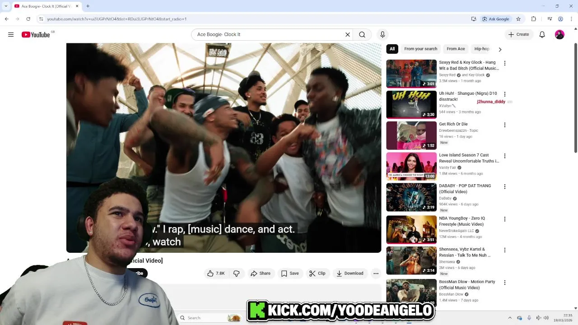This screenshot has width=578, height=325.
Task: Dislike the video with thumbs-down
Action: 237,273
